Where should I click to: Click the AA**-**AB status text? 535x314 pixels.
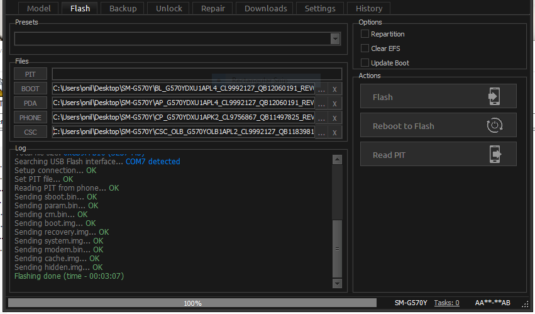(x=492, y=303)
